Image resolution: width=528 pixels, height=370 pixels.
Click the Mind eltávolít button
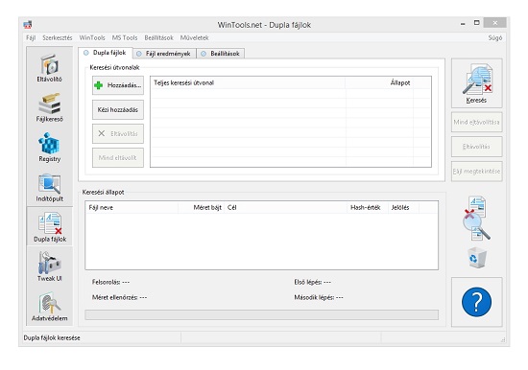pyautogui.click(x=118, y=157)
